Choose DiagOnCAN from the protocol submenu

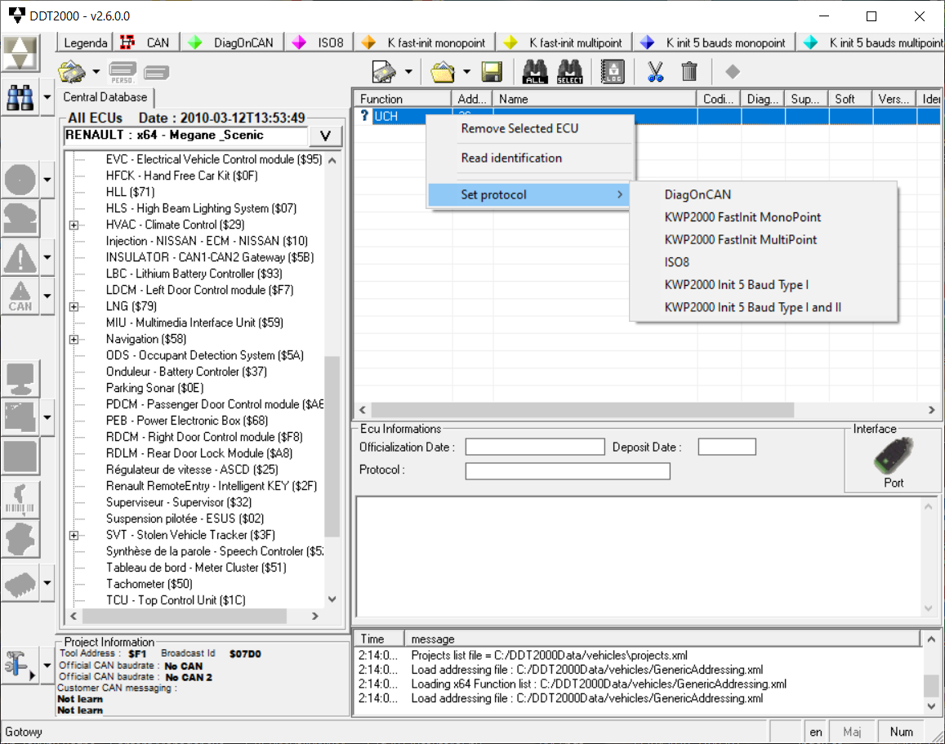[x=698, y=194]
